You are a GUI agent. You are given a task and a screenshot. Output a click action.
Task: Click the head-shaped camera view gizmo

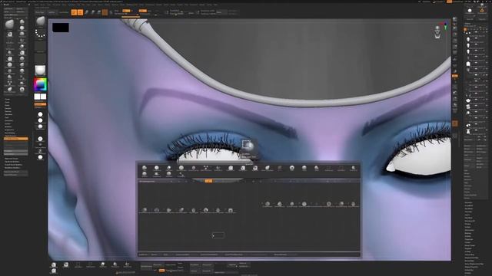tap(437, 32)
